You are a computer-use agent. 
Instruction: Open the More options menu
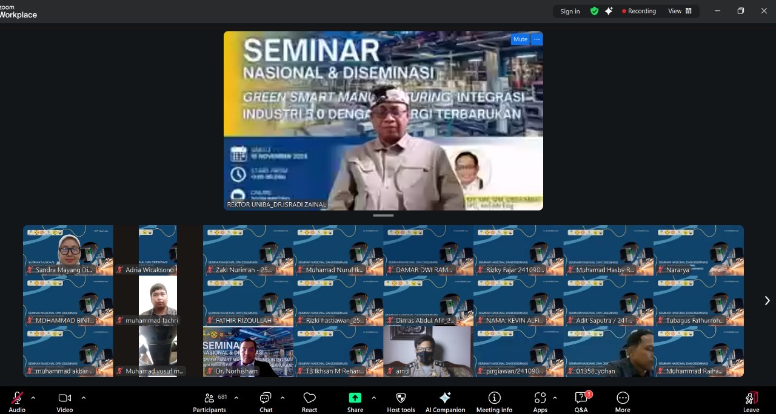[x=623, y=398]
